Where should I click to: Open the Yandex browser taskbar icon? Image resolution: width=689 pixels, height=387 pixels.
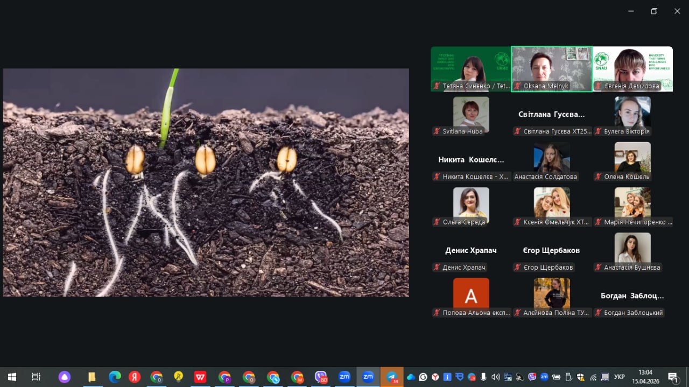point(135,377)
